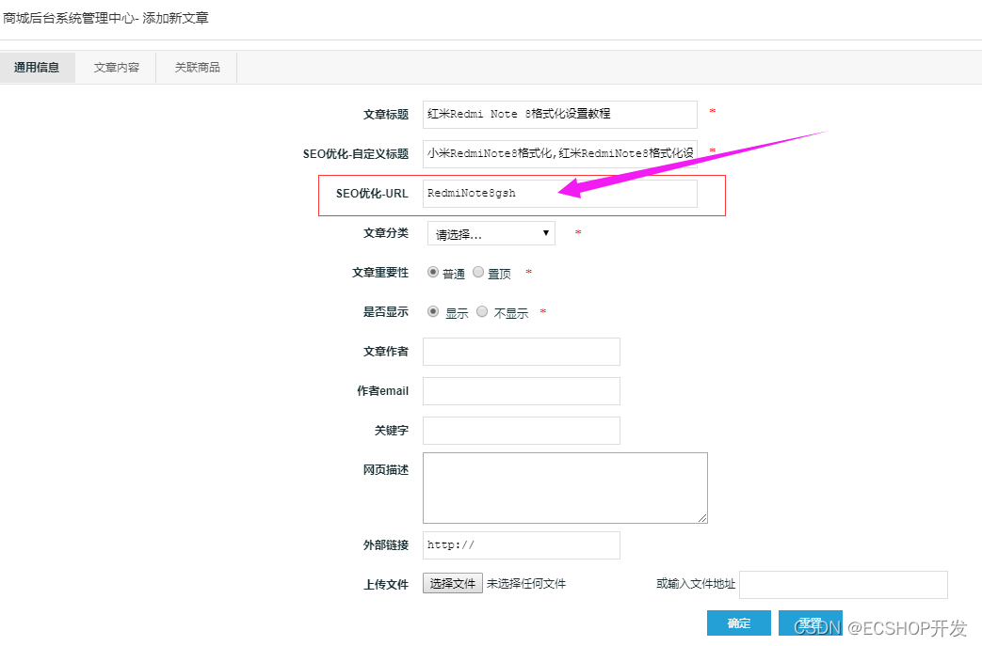The width and height of the screenshot is (982, 646).
Task: Select the 普通 radio button
Action: [x=433, y=272]
